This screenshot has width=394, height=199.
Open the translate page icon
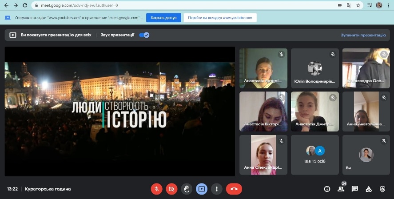[x=349, y=5]
